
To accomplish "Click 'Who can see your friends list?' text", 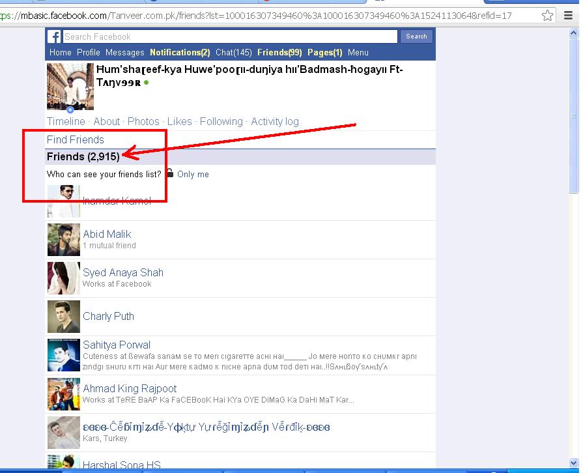I will pyautogui.click(x=104, y=174).
